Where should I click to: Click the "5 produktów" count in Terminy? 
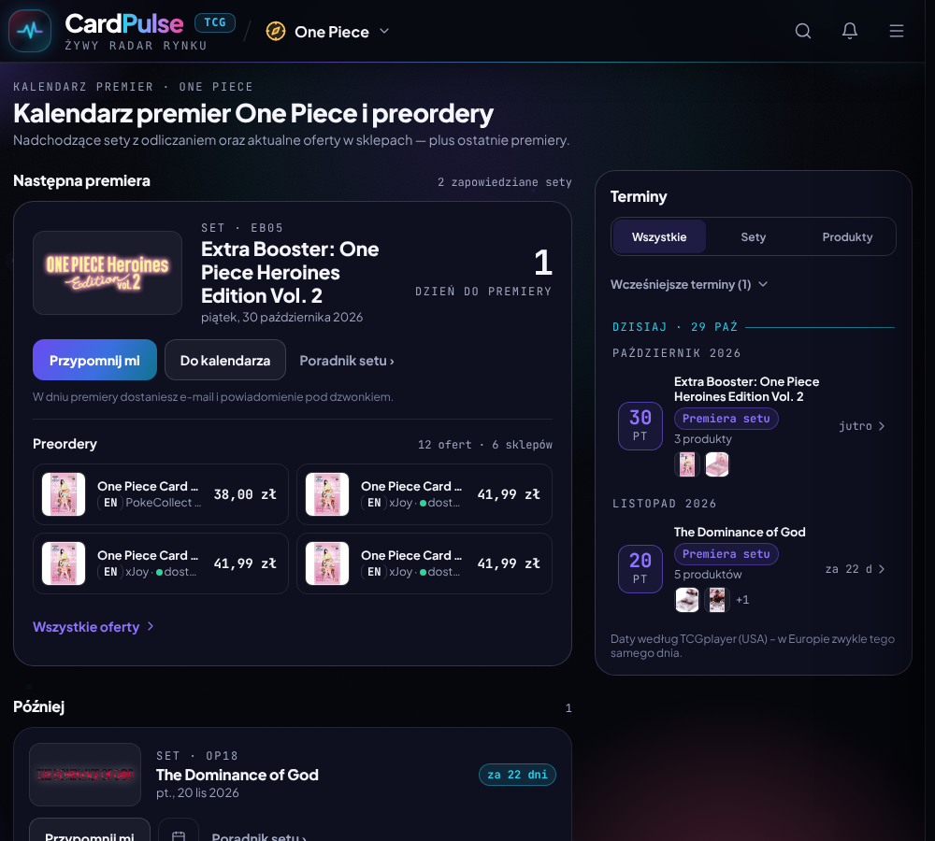pos(708,574)
